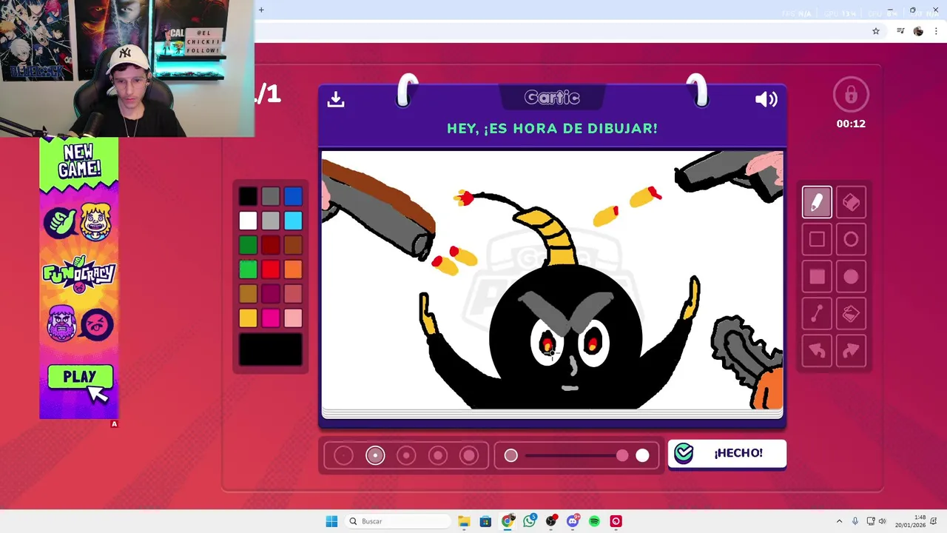Click the PLAY button in the ad
The height and width of the screenshot is (533, 947).
pos(80,378)
